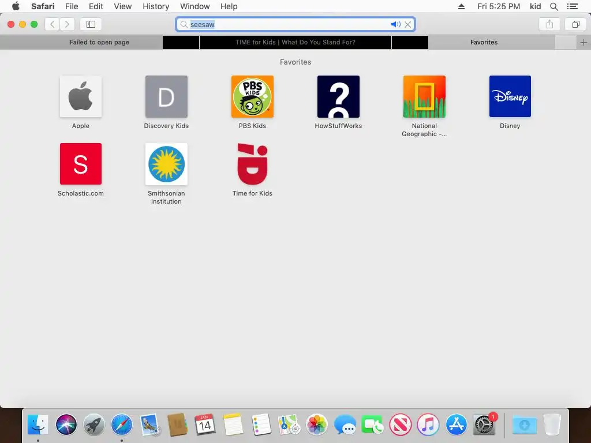Open Spotlight search

point(554,6)
